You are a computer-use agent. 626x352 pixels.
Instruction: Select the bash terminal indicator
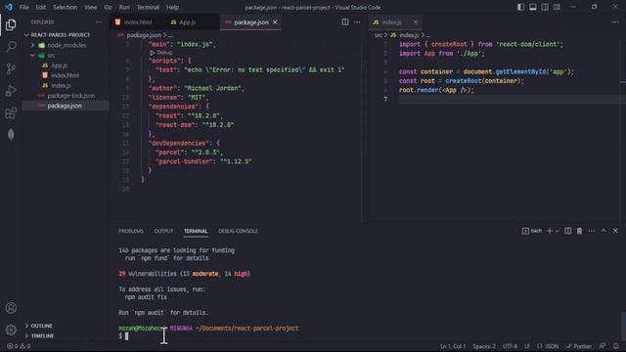[x=532, y=231]
